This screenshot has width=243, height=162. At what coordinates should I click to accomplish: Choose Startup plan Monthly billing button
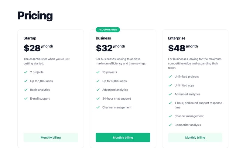click(51, 137)
